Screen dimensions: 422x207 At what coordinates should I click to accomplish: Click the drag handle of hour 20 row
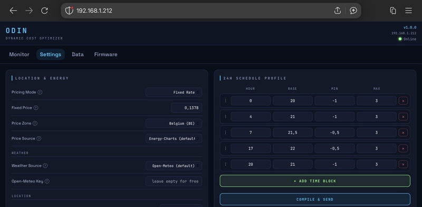click(x=226, y=164)
